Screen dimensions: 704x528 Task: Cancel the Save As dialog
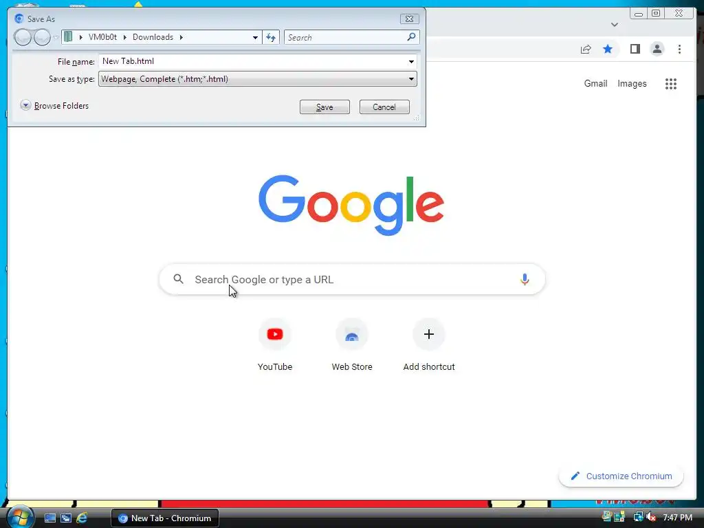click(x=384, y=107)
